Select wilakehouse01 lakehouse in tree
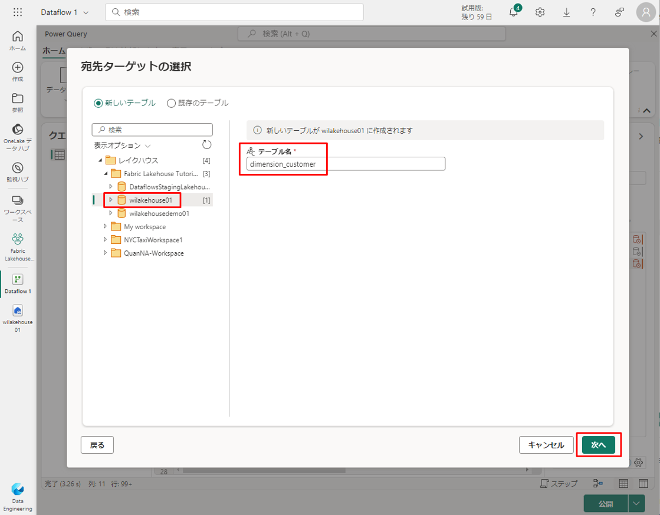 [150, 200]
